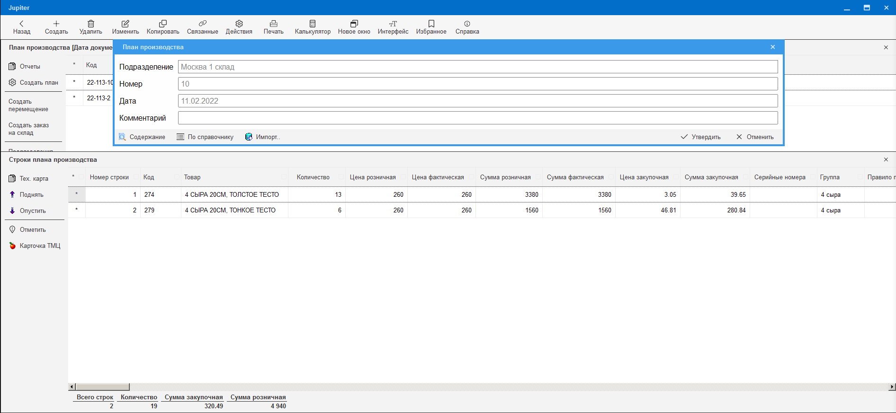896x413 pixels.
Task: Click the Номер field
Action: 478,84
